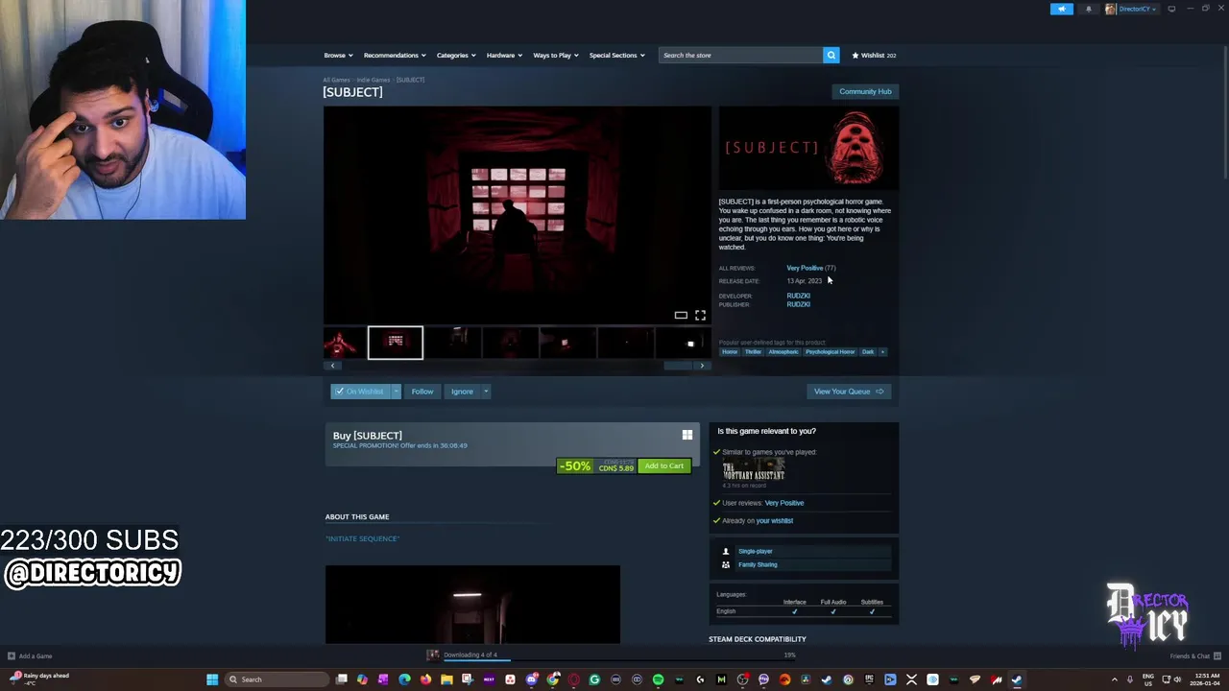Select the third screenshot thumbnail
Image resolution: width=1229 pixels, height=691 pixels.
pyautogui.click(x=452, y=343)
